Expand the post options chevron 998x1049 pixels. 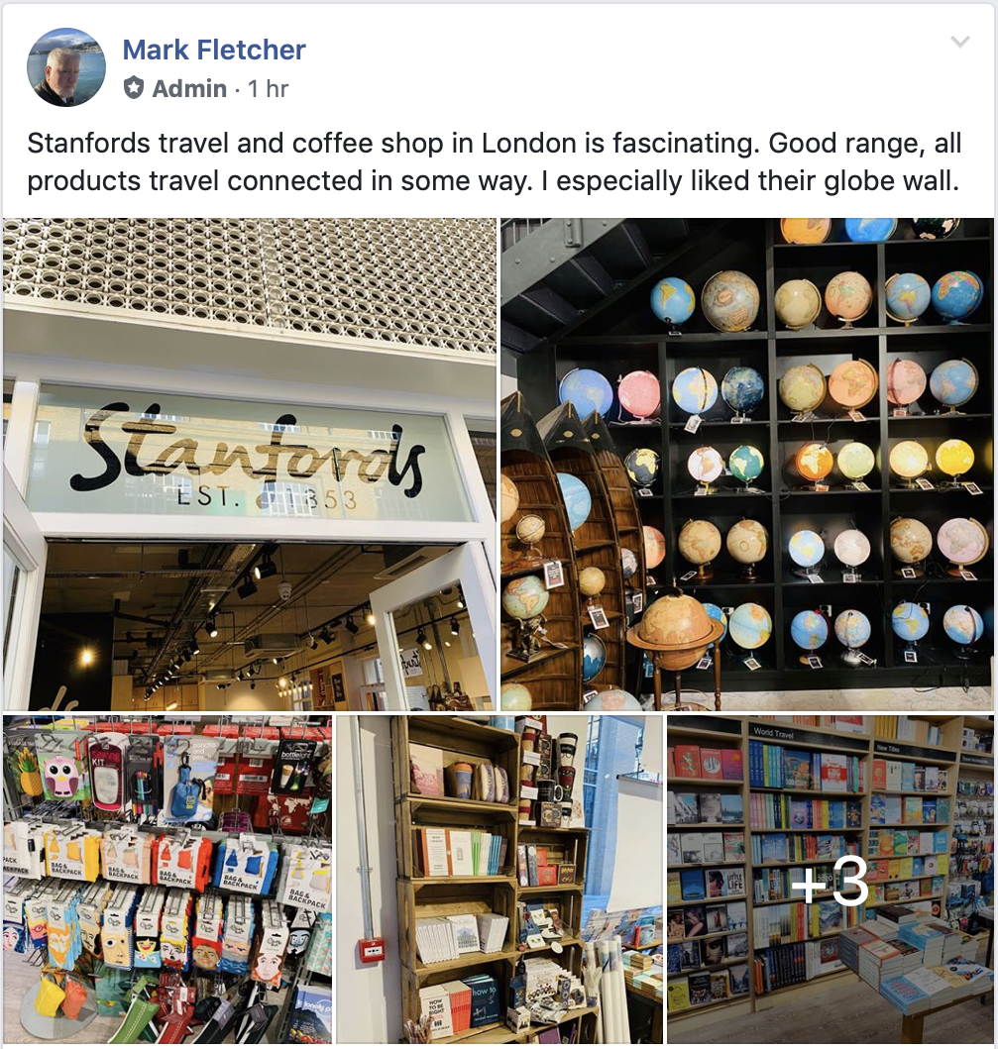[960, 43]
